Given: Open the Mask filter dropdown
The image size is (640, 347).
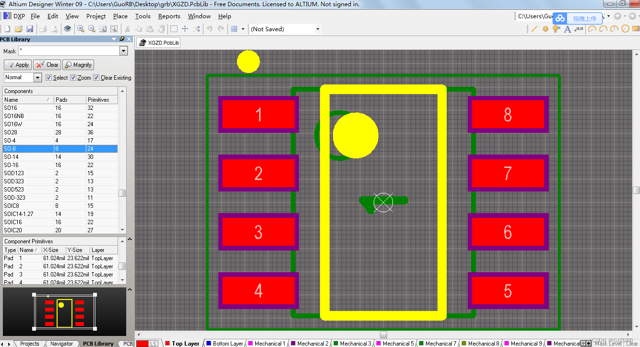Looking at the screenshot, I should [x=123, y=50].
